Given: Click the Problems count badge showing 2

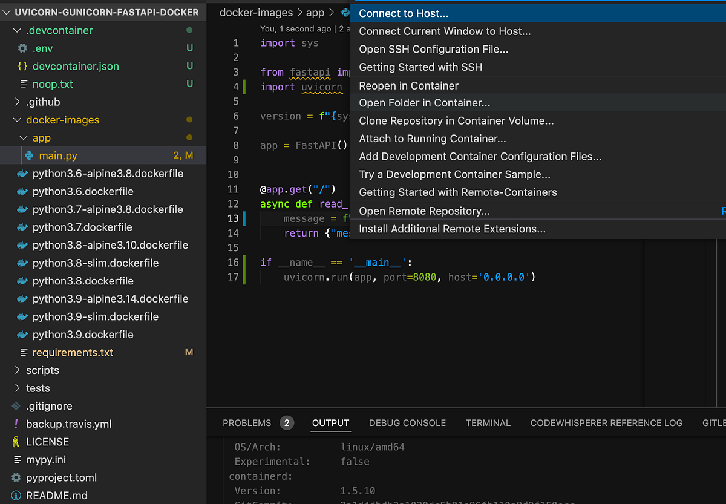Looking at the screenshot, I should 287,422.
